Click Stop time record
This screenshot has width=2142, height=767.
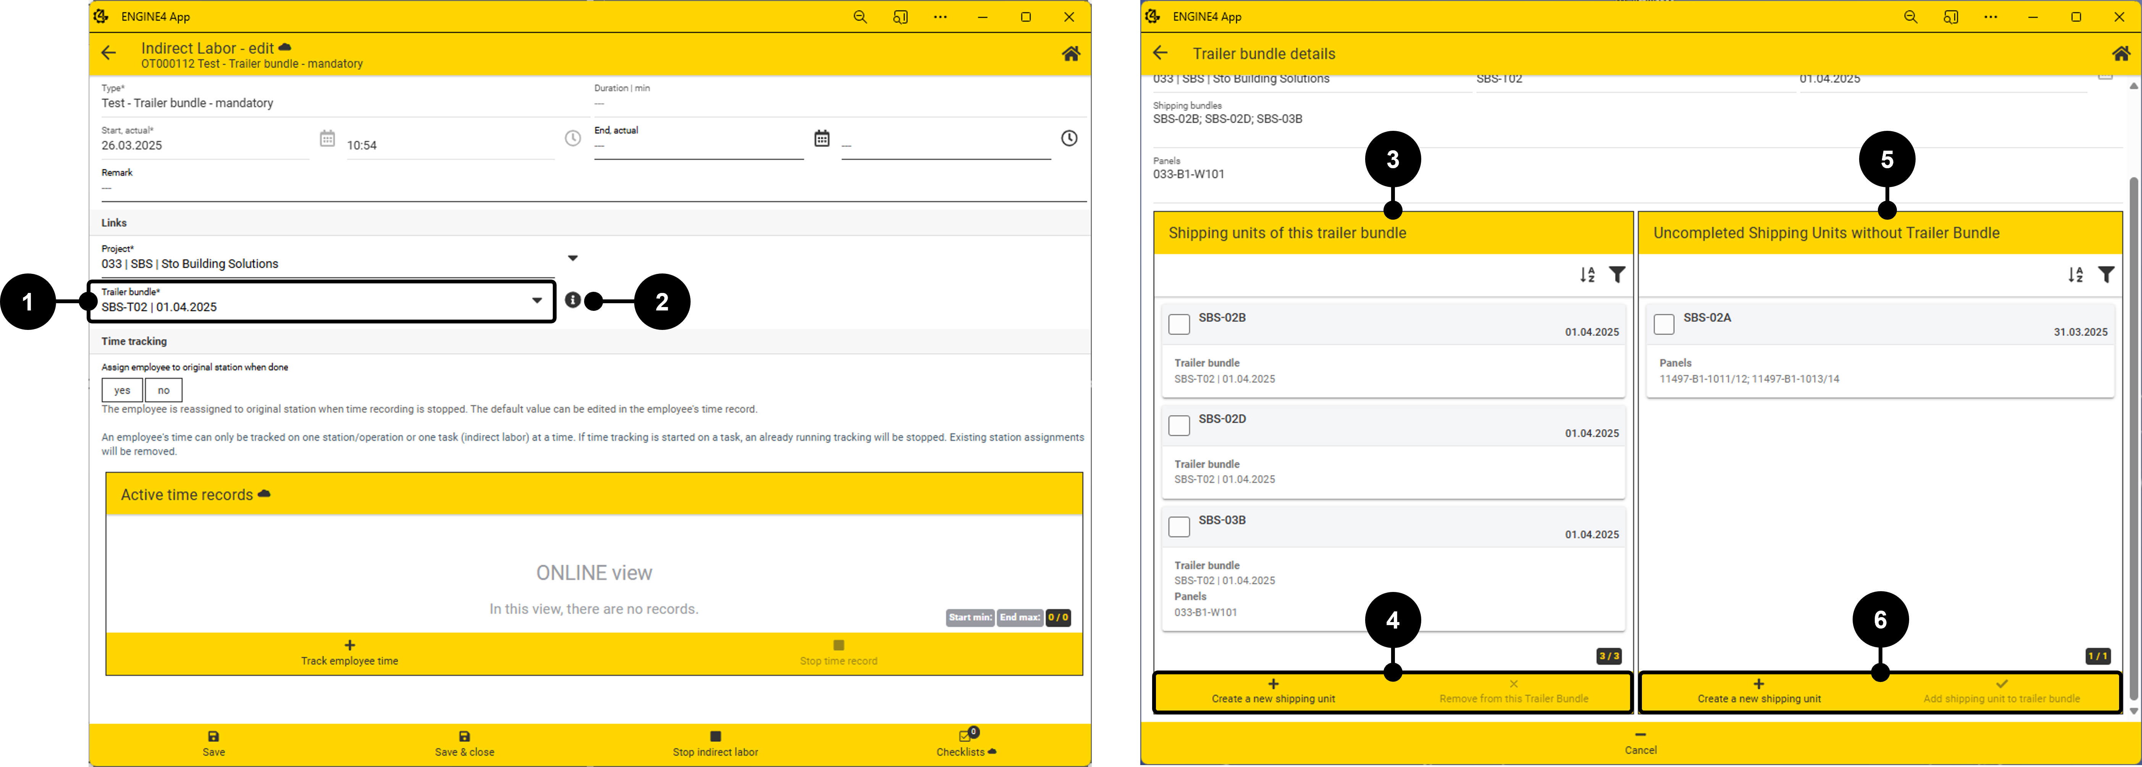click(x=838, y=653)
